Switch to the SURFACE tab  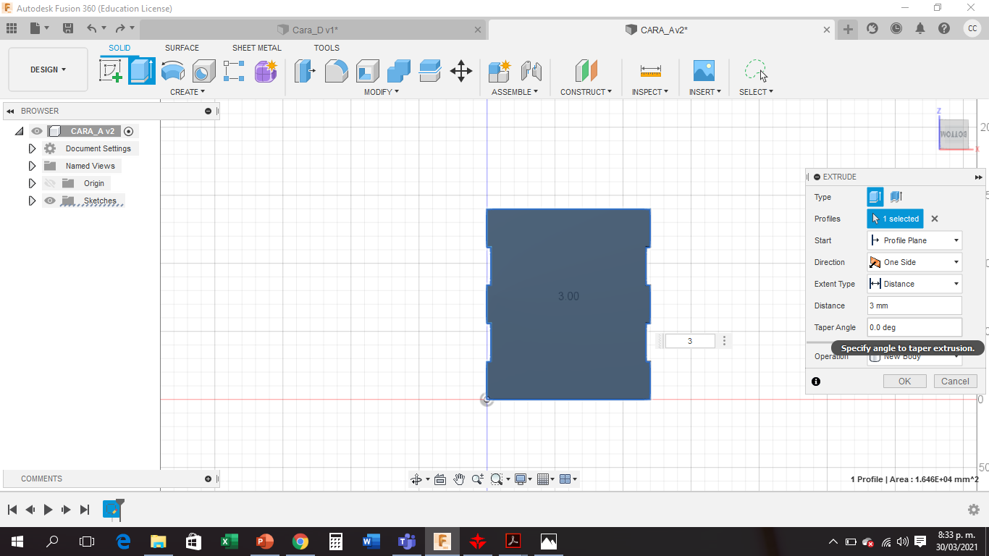[x=182, y=48]
